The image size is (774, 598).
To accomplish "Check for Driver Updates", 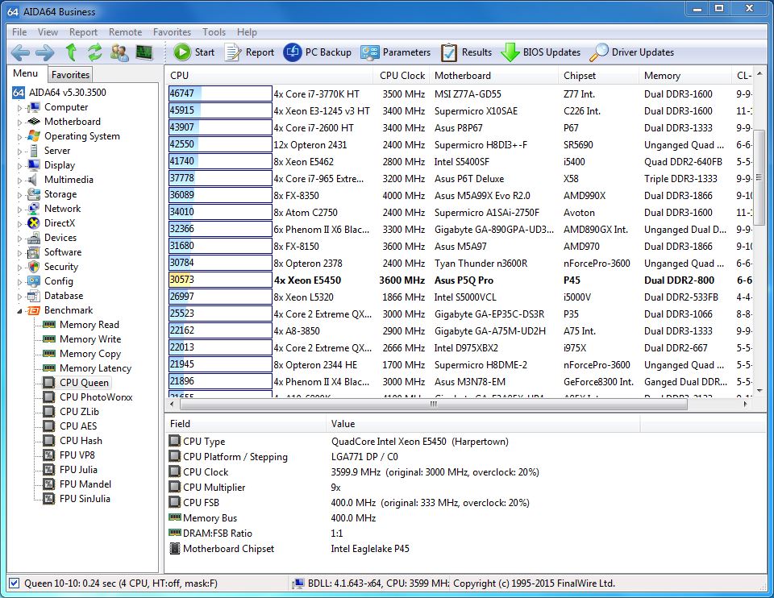I will 632,52.
